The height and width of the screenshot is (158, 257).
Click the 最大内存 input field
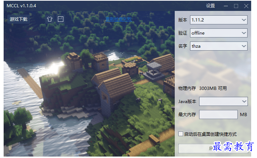pyautogui.click(x=218, y=115)
